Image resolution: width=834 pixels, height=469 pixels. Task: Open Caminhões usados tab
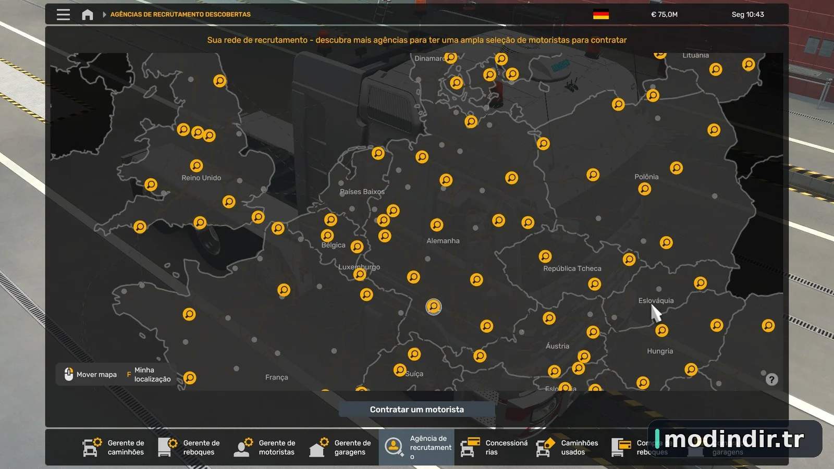point(568,447)
